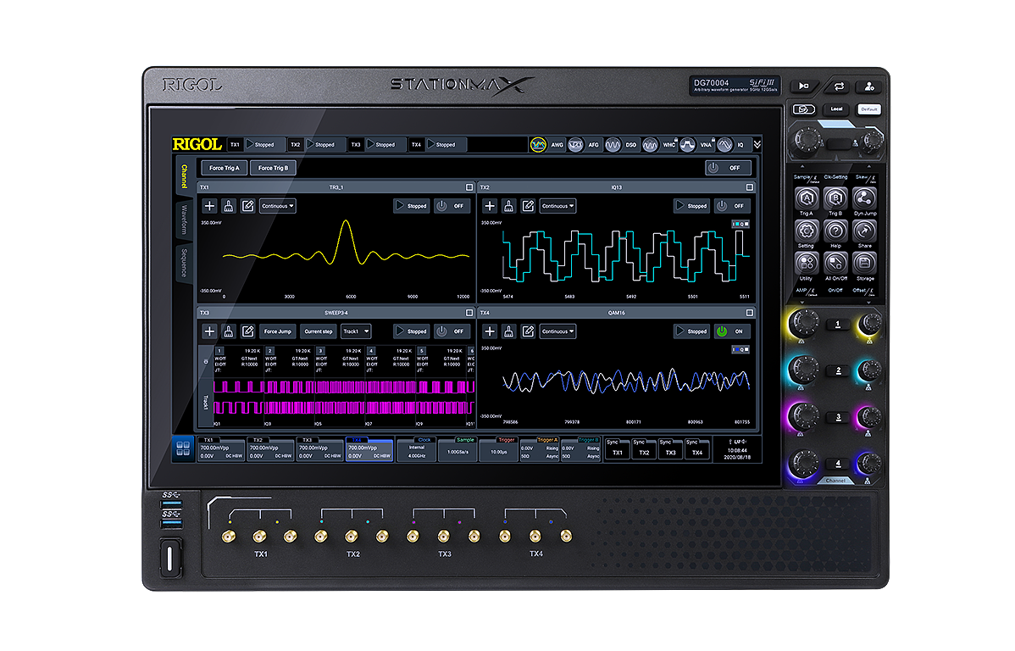The width and height of the screenshot is (1015, 651).
Task: Switch to the Waveform side tab
Action: [184, 220]
